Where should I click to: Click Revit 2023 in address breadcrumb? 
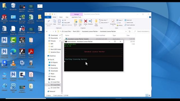[76, 31]
